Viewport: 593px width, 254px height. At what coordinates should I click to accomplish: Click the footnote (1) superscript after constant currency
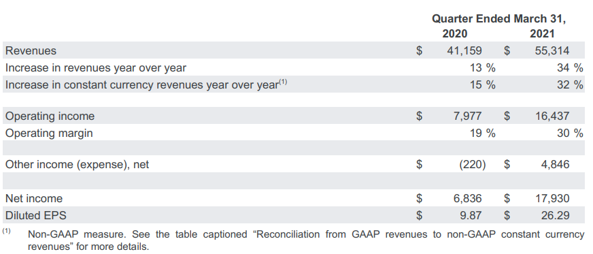tap(283, 82)
